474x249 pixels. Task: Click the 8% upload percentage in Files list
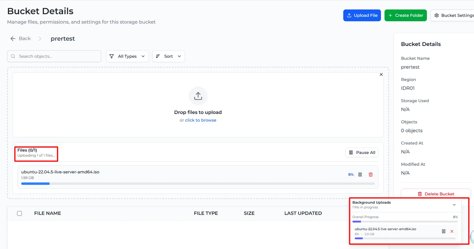click(351, 175)
